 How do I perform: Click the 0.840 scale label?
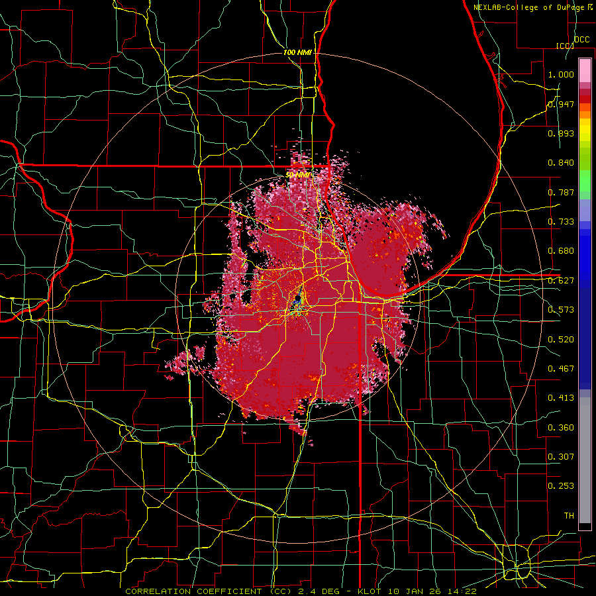561,163
